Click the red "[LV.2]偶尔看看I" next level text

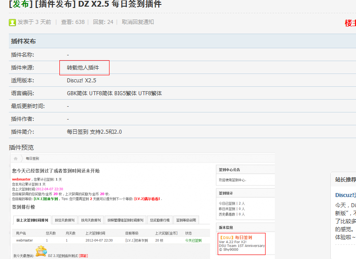(x=147, y=199)
